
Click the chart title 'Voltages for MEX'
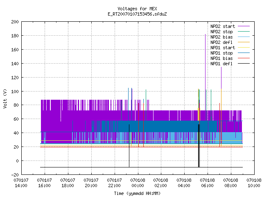[x=137, y=9]
